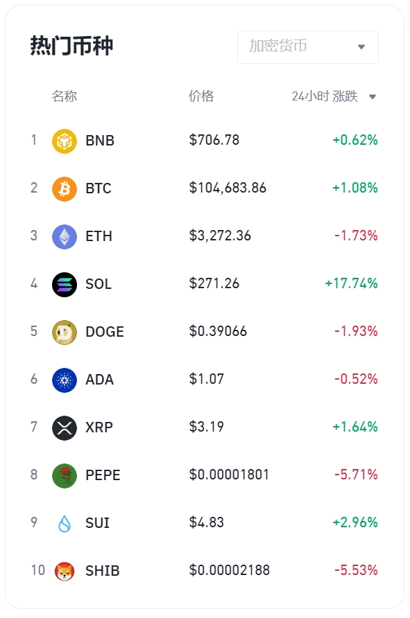This screenshot has width=410, height=618.
Task: Open the PEPE frog icon
Action: (65, 475)
